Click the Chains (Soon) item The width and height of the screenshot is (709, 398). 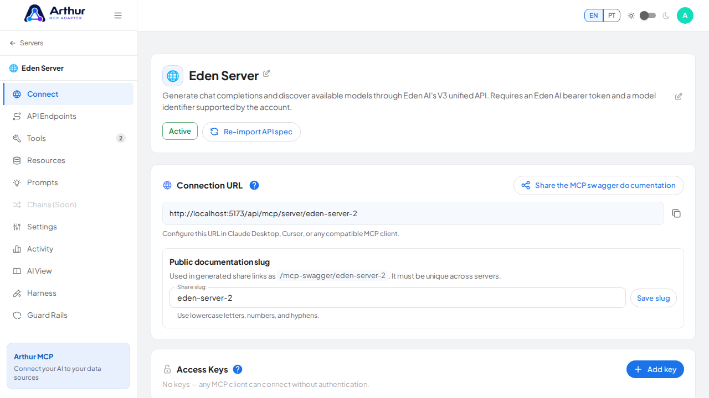(68, 205)
